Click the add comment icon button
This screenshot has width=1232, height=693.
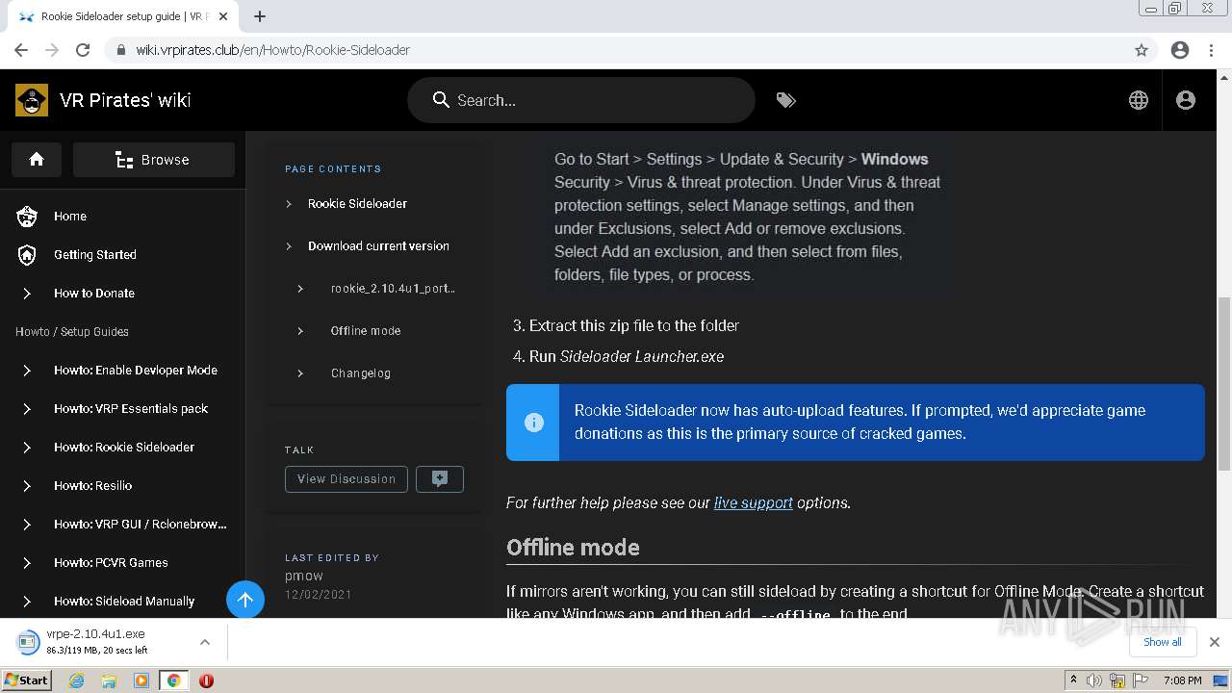pyautogui.click(x=440, y=479)
